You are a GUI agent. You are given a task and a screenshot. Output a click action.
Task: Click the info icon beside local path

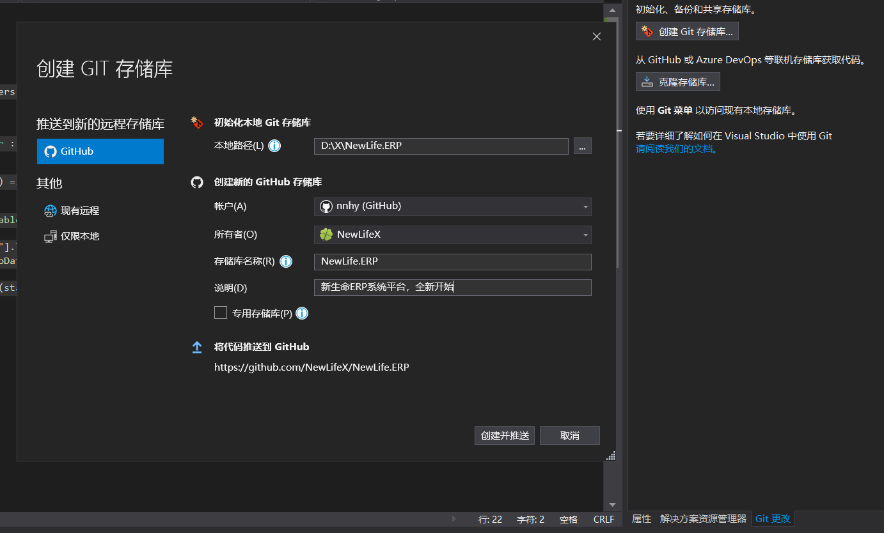tap(274, 146)
